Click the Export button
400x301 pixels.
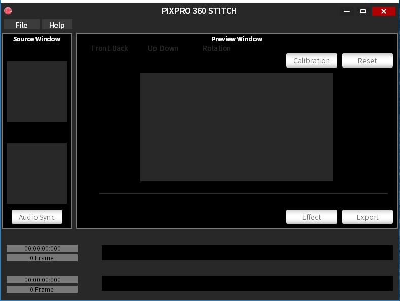point(367,217)
